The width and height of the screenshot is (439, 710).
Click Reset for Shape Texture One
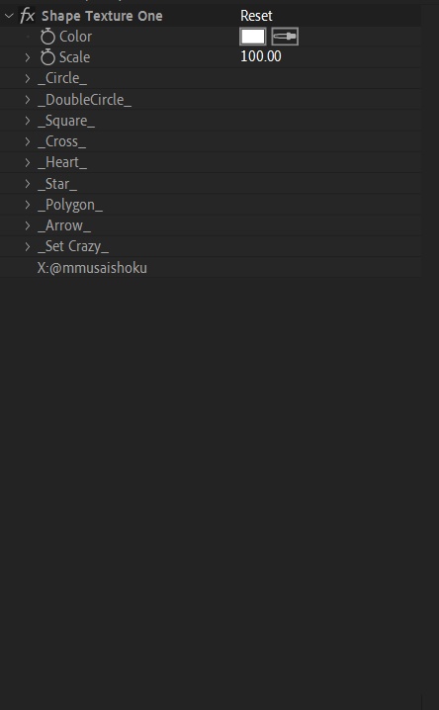point(256,16)
